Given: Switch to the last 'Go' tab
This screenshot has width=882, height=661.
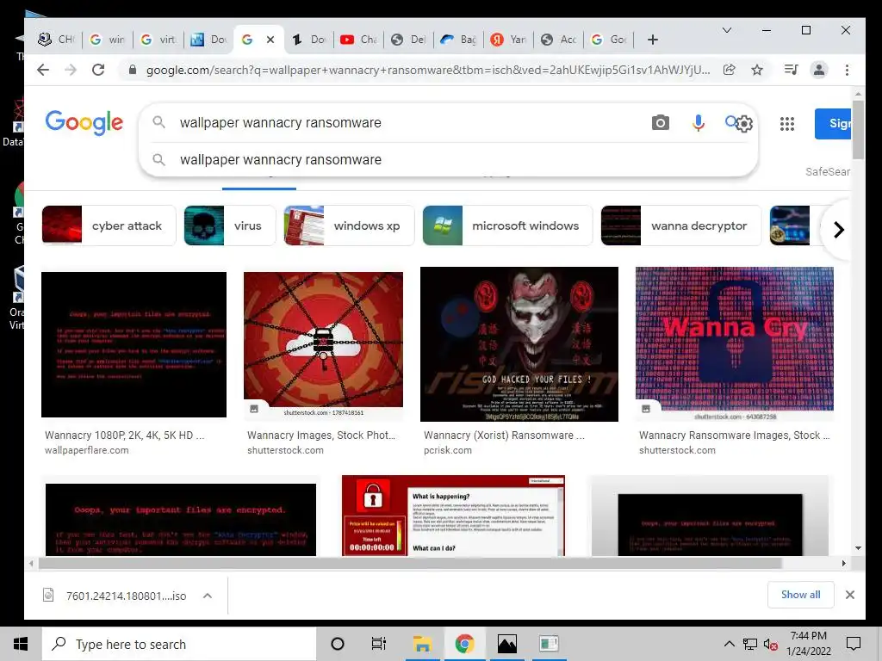Looking at the screenshot, I should [609, 40].
